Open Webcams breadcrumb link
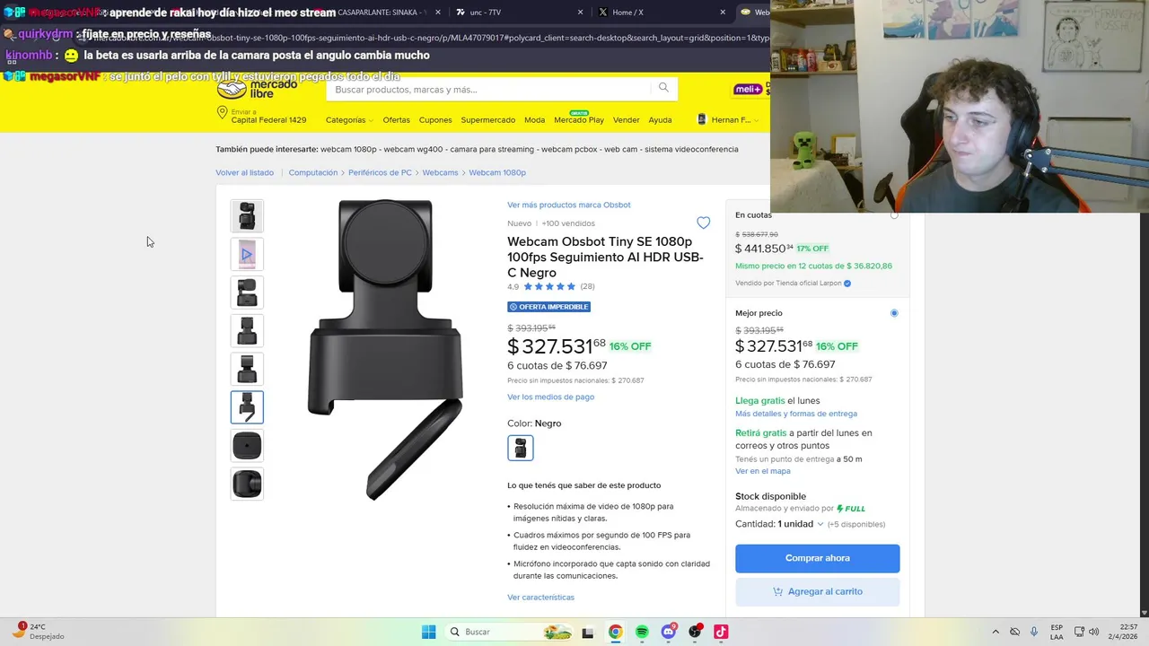This screenshot has width=1149, height=646. click(440, 172)
